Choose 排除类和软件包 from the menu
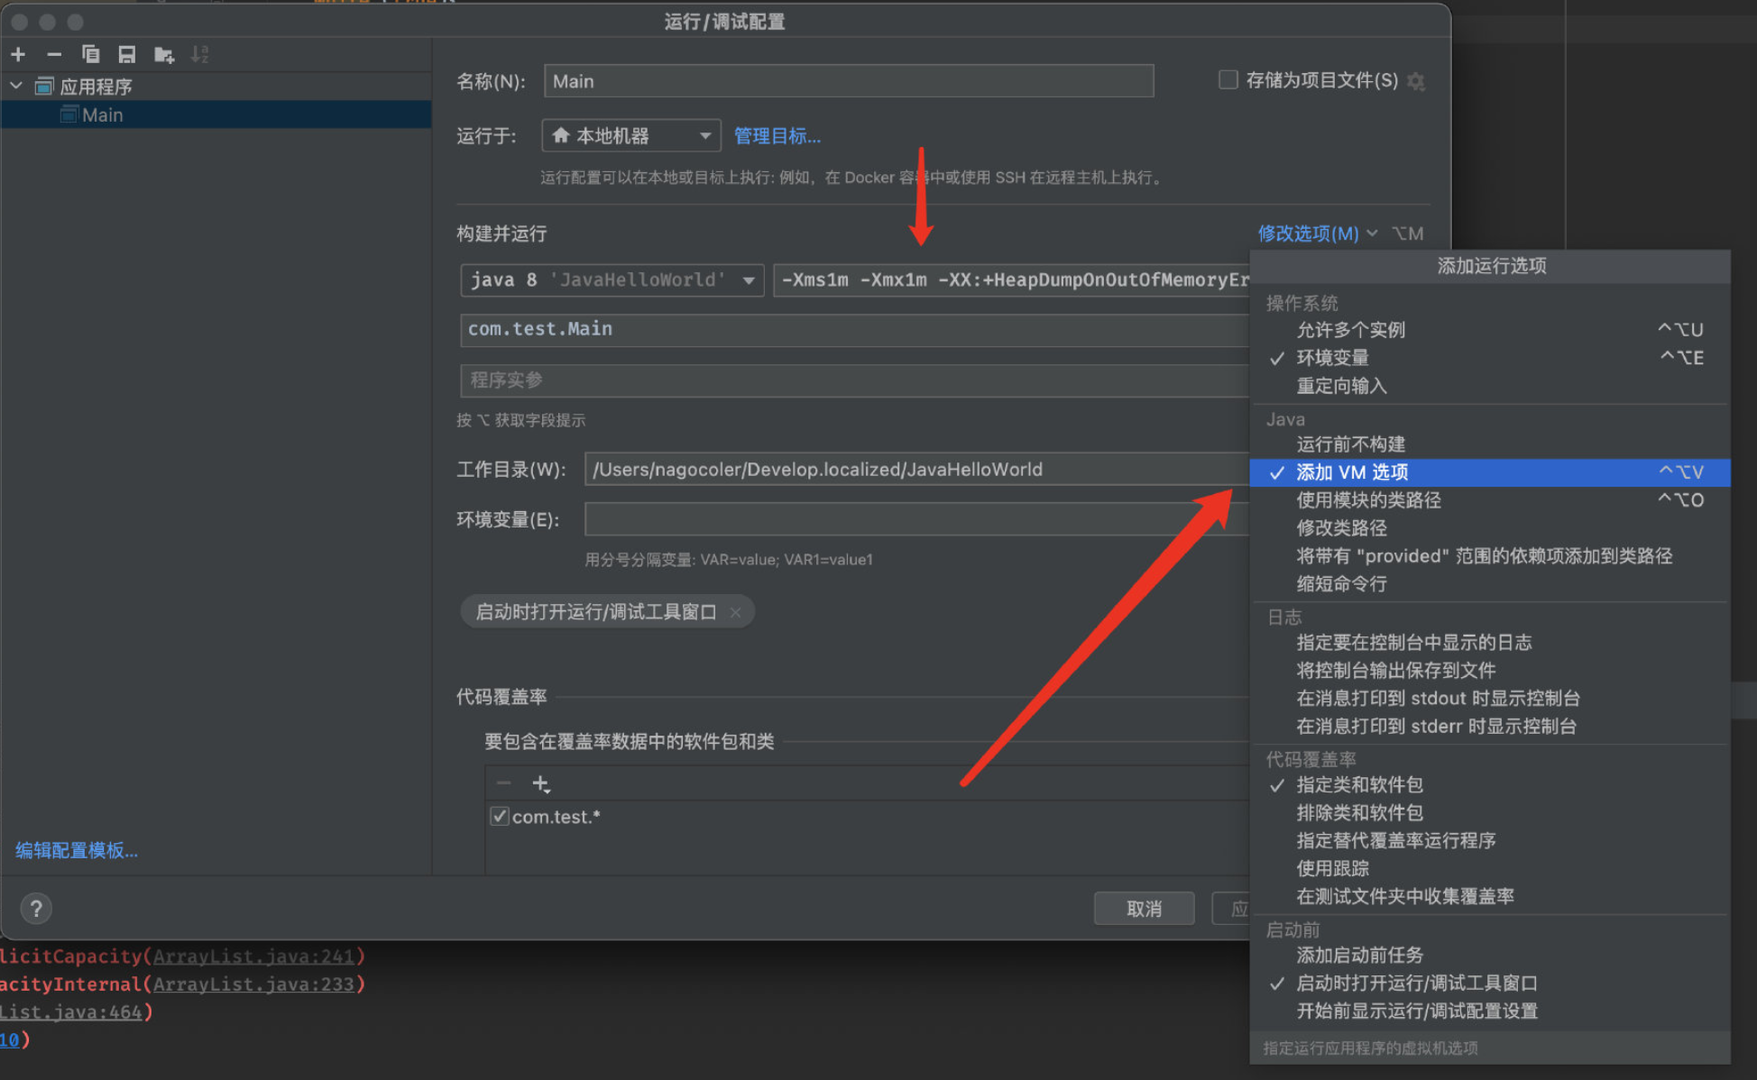The width and height of the screenshot is (1757, 1080). 1490,813
